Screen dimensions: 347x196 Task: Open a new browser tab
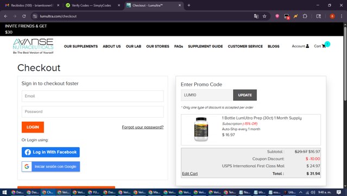pyautogui.click(x=189, y=5)
